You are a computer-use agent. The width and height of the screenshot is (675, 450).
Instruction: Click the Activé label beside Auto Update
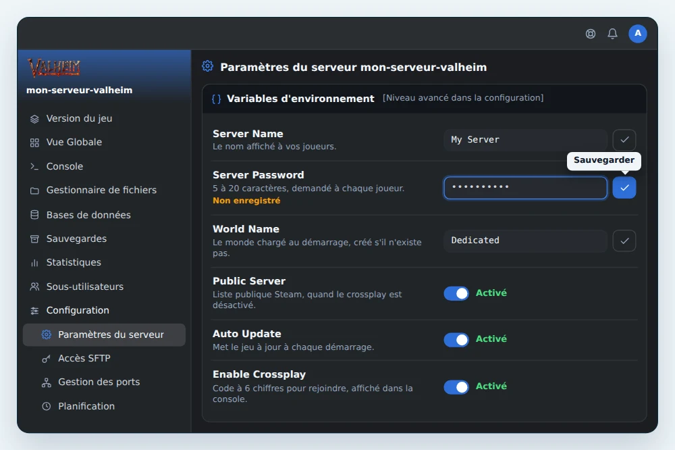click(491, 339)
